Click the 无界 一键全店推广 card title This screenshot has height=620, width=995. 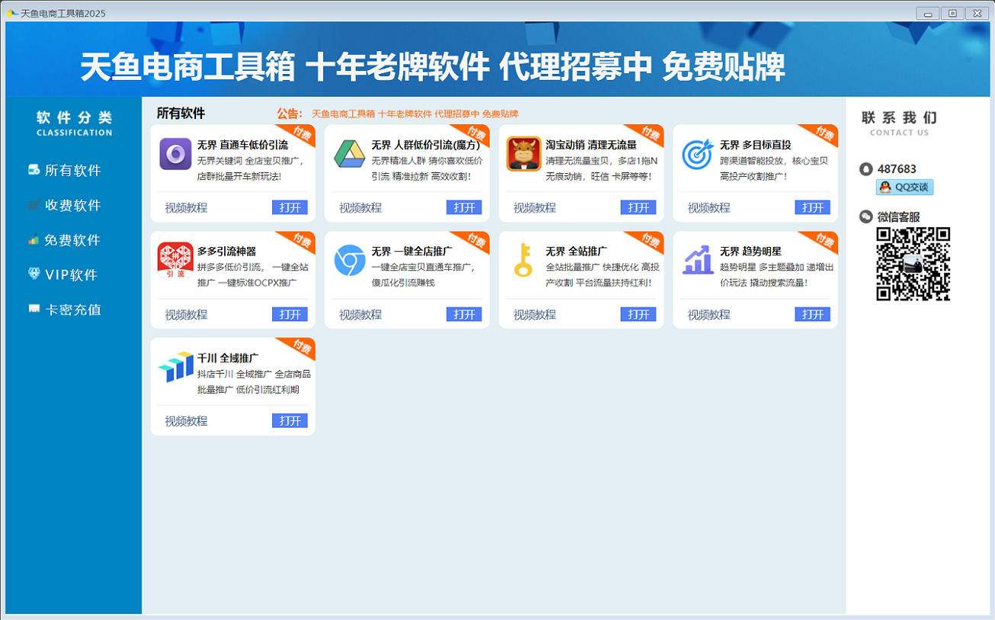click(x=412, y=251)
